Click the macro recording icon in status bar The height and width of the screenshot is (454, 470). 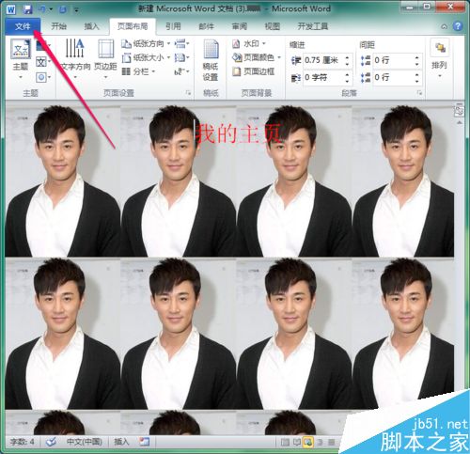[x=145, y=442]
